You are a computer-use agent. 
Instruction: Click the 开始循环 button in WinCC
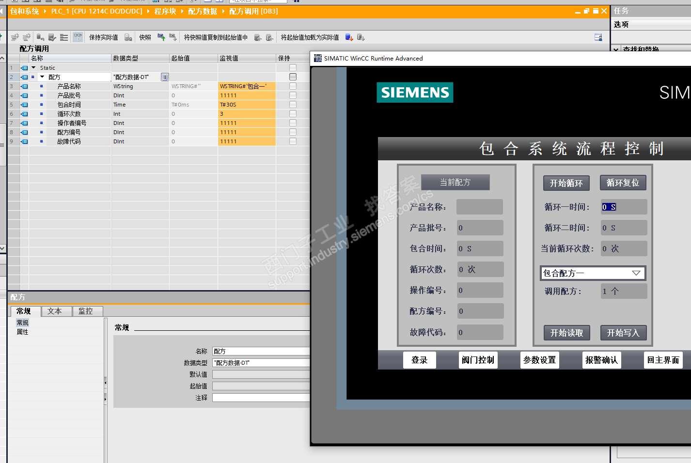(x=566, y=183)
